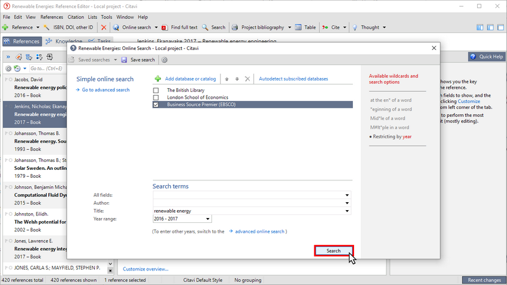Click the grid selection icon in the reference list toolbar

(40, 57)
